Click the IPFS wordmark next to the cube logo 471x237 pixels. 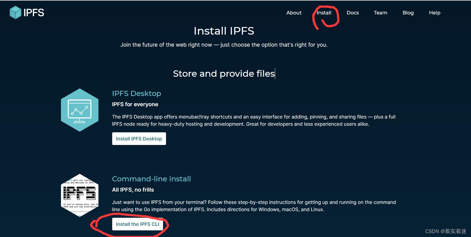(34, 12)
